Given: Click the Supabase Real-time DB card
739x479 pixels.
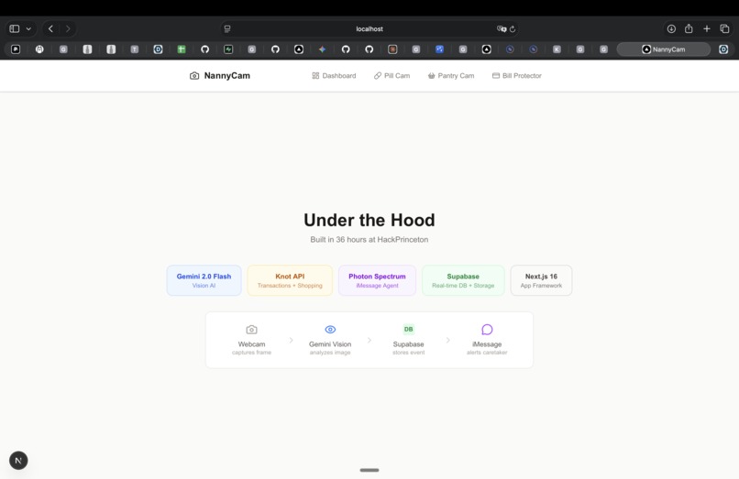Looking at the screenshot, I should (x=463, y=280).
